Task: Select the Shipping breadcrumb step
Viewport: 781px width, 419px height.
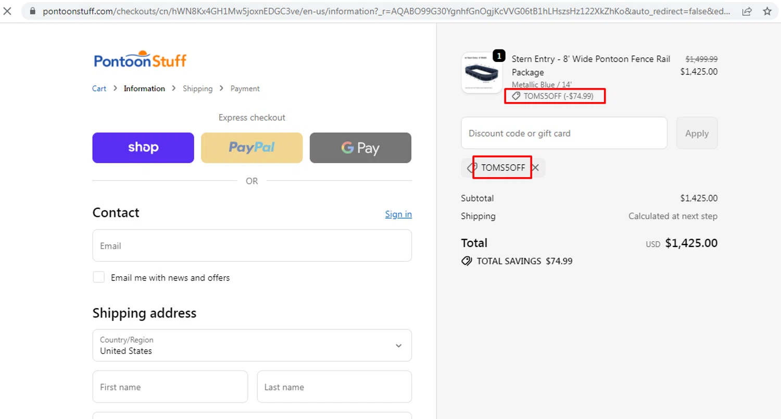Action: click(197, 89)
